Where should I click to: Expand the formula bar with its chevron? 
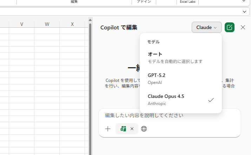pos(245,12)
